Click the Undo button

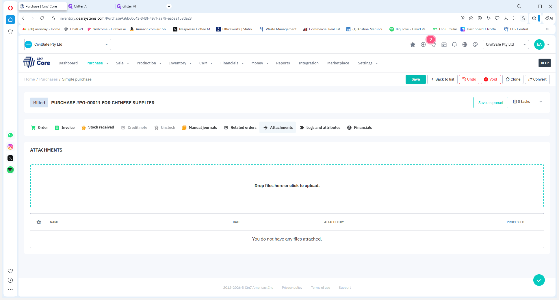click(469, 79)
